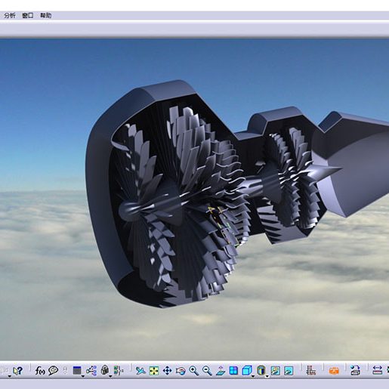Click the Isometric View cube icon
This screenshot has width=389, height=389.
[x=247, y=370]
